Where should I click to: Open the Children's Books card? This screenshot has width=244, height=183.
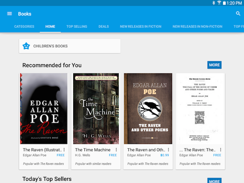click(x=70, y=46)
